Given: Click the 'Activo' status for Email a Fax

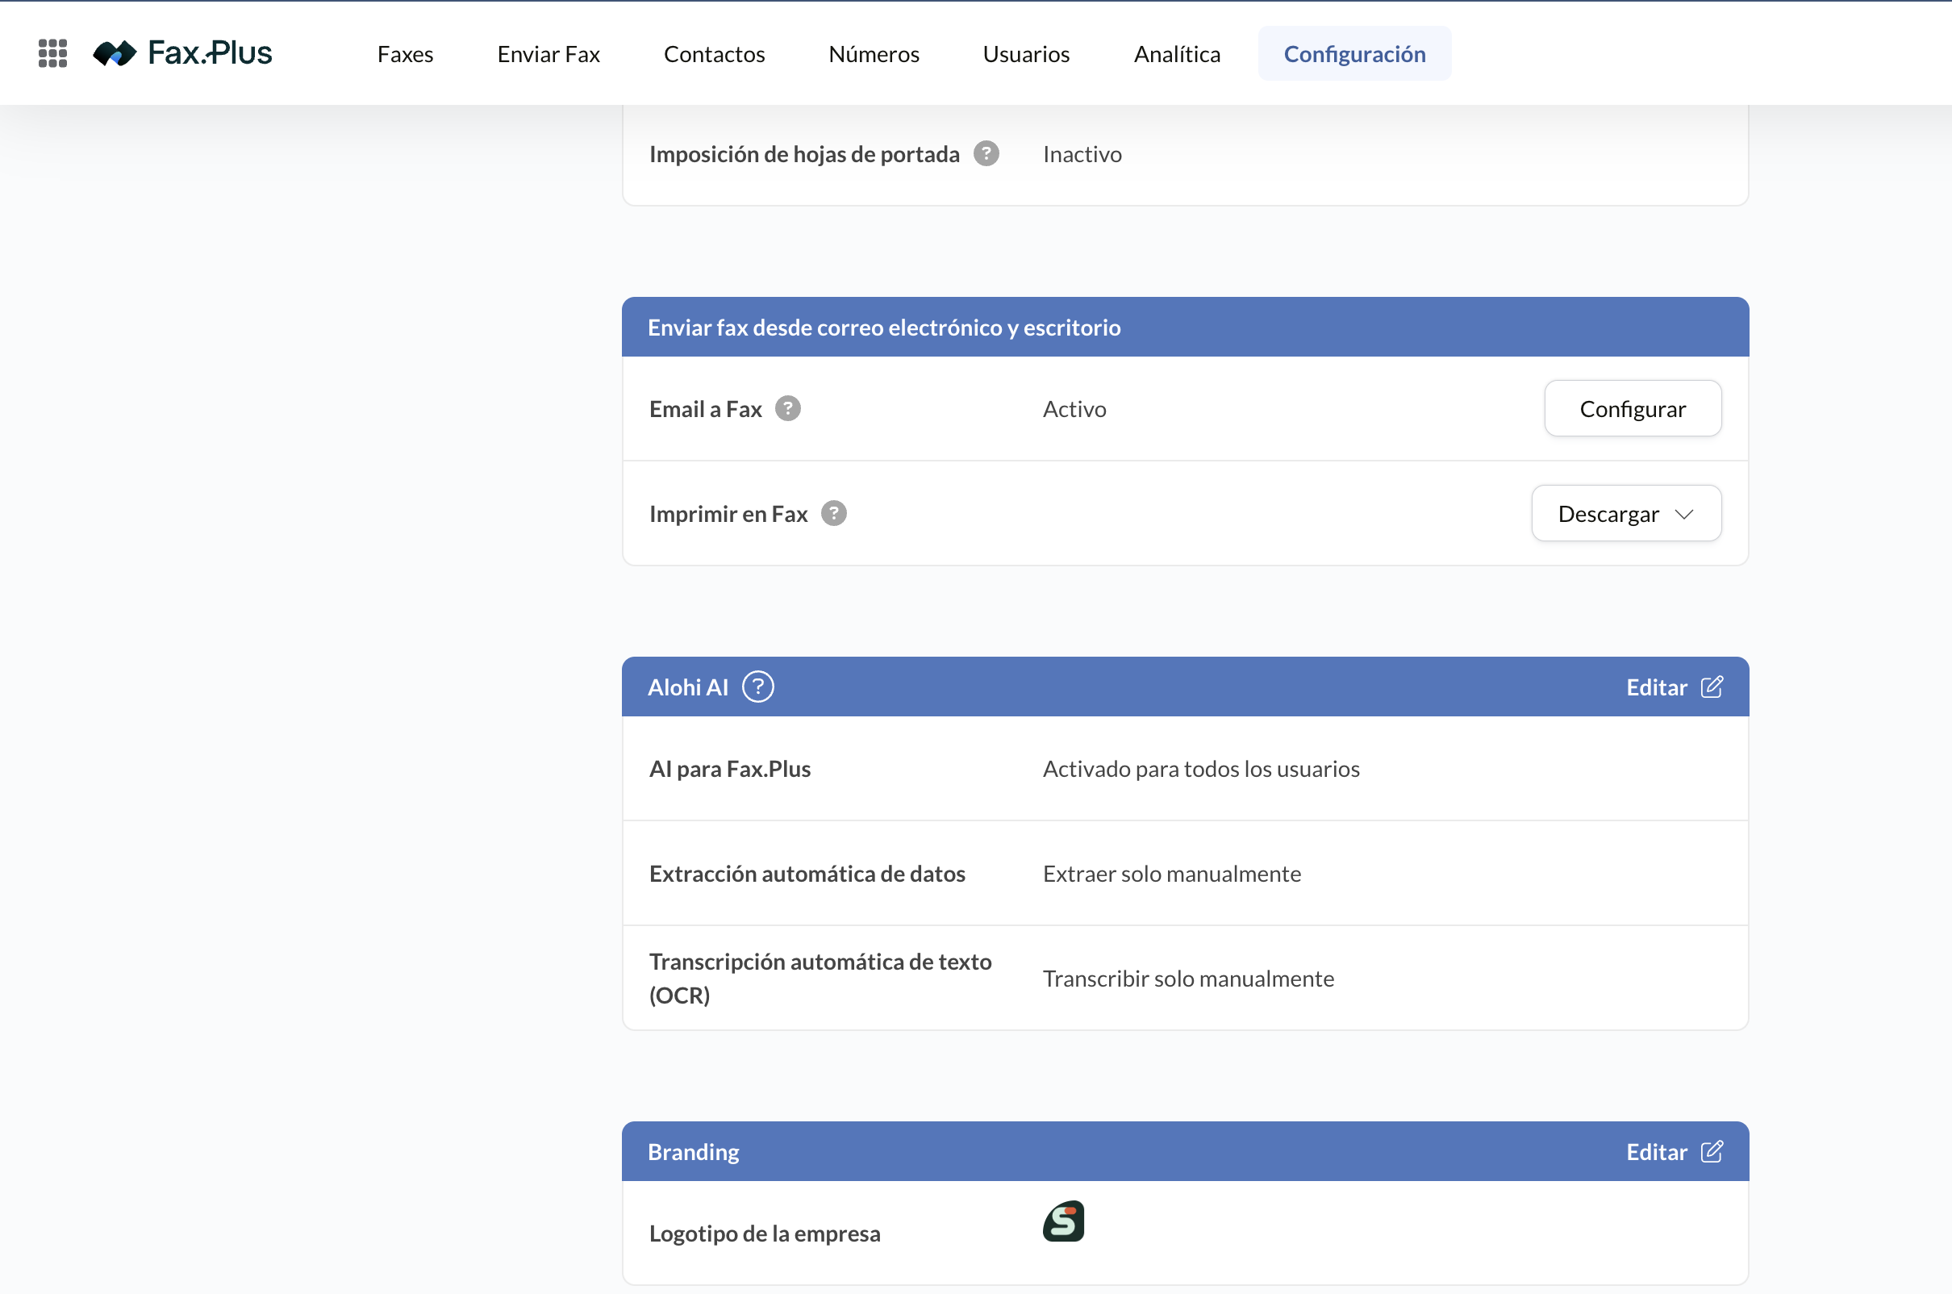Looking at the screenshot, I should coord(1074,409).
